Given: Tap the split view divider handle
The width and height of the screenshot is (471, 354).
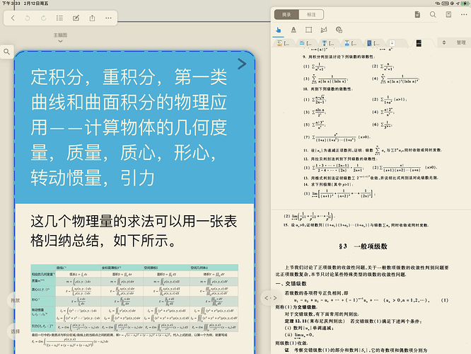Looking at the screenshot, I should click(270, 298).
